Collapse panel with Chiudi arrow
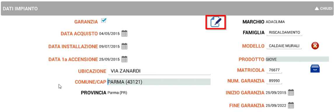This screenshot has width=334, height=112. (323, 9)
